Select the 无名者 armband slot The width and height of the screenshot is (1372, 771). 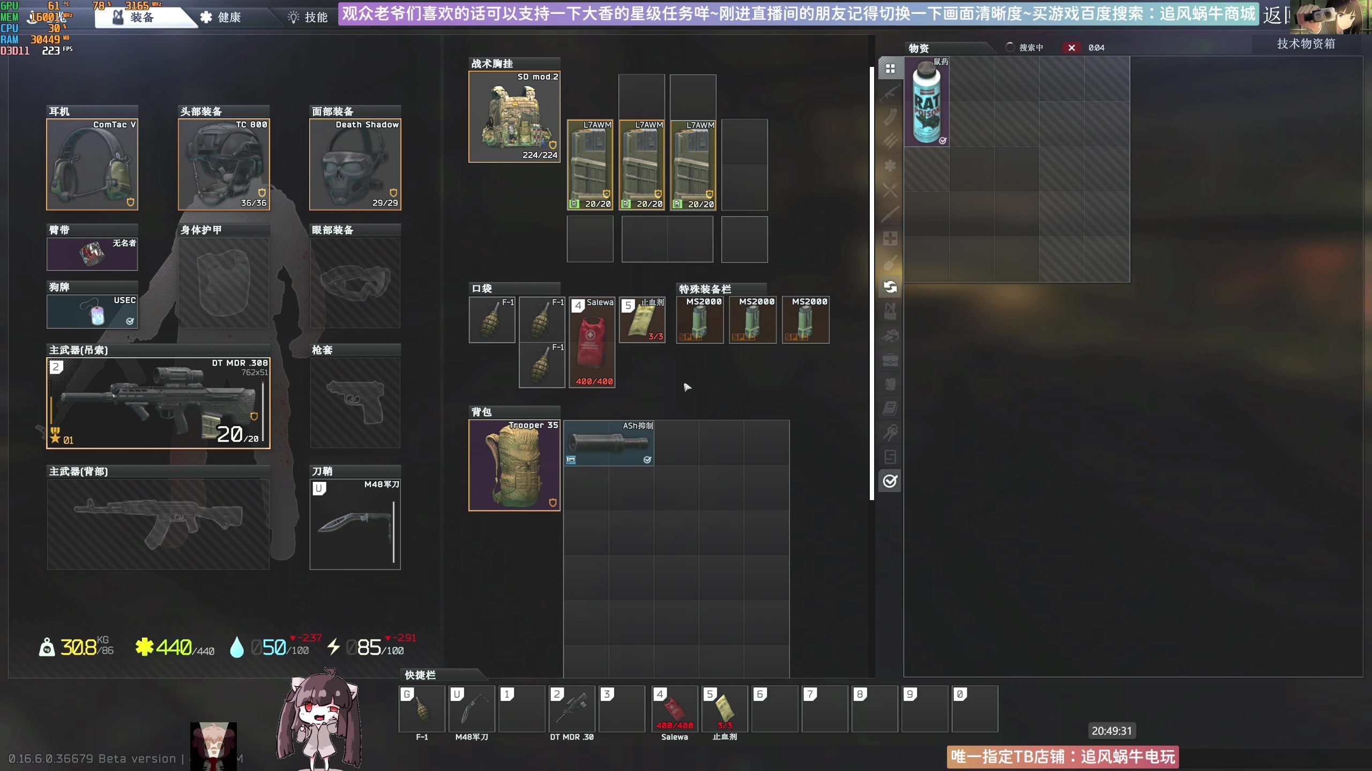tap(92, 254)
